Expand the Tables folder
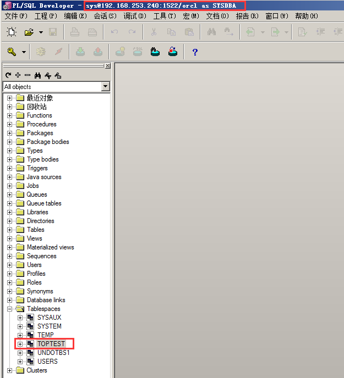The image size is (344, 378). (10, 230)
